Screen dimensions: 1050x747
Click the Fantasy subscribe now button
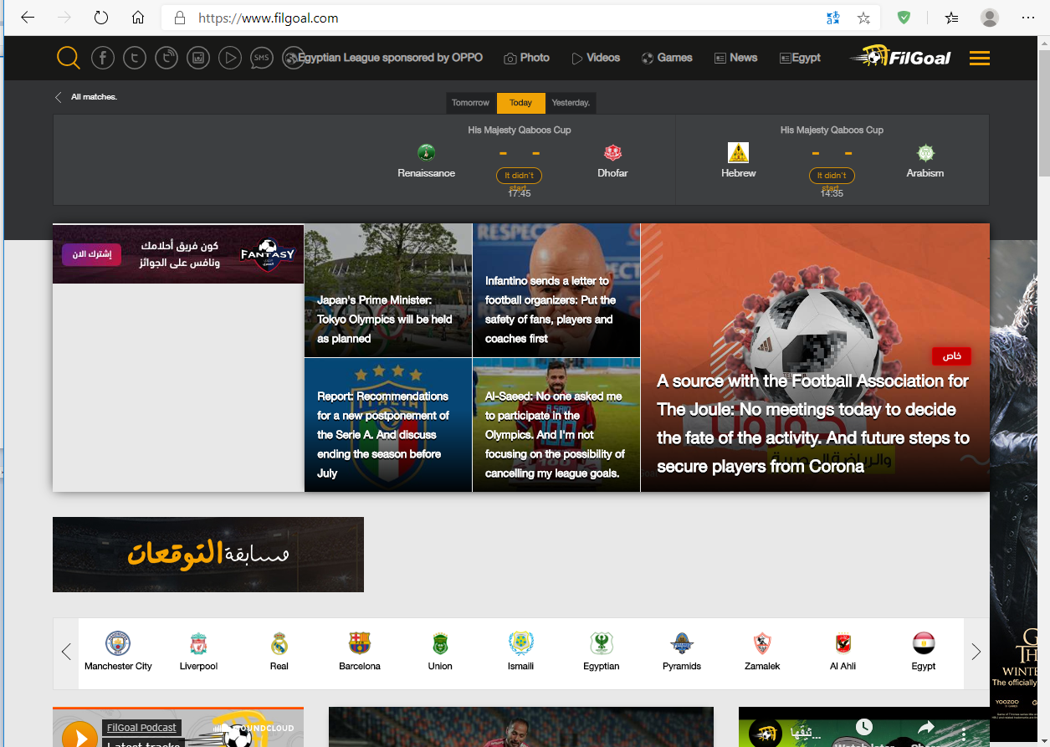[91, 254]
